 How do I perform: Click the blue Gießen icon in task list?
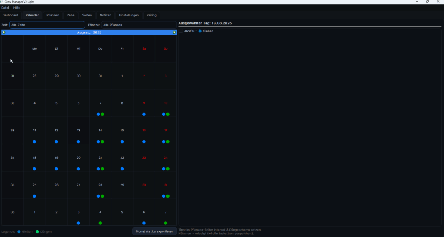pyautogui.click(x=200, y=31)
